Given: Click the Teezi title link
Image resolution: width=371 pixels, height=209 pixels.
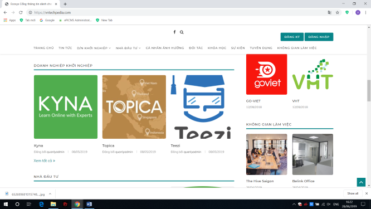Looking at the screenshot, I should pos(175,145).
